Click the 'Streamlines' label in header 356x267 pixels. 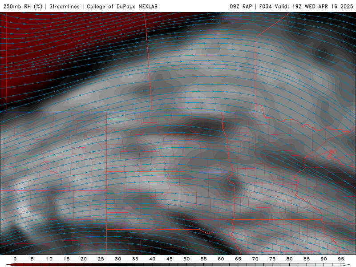[x=65, y=6]
